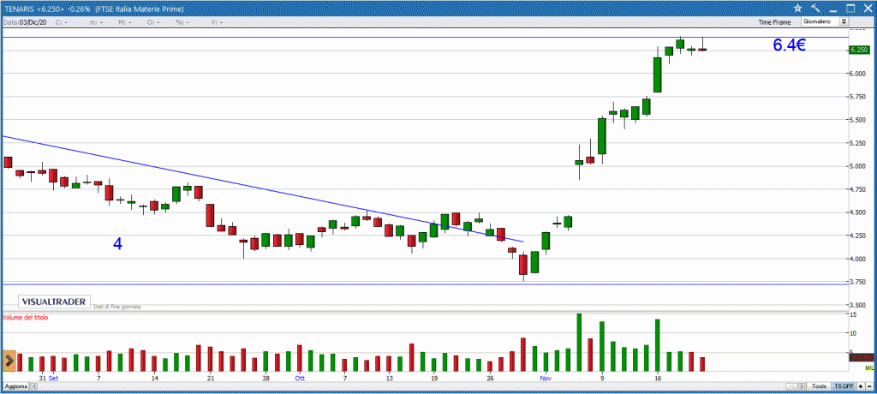This screenshot has height=394, width=877.
Task: Click the Aggiorna button
Action: (x=15, y=387)
